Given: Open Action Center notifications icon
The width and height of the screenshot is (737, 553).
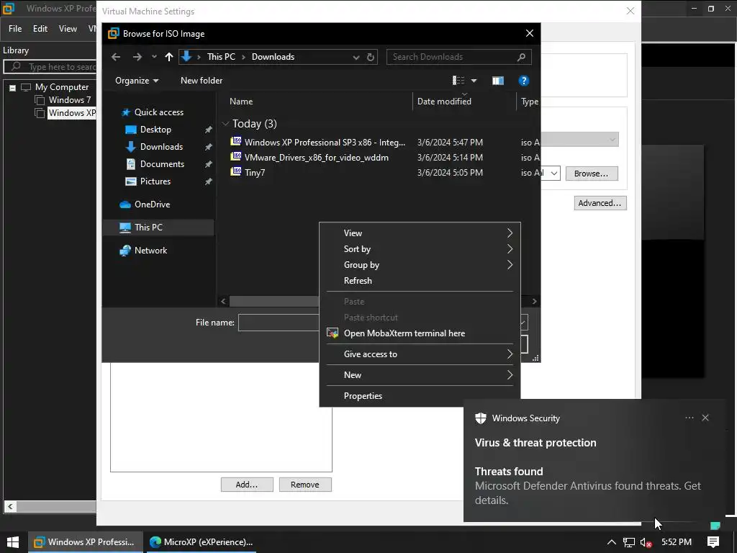Looking at the screenshot, I should [x=713, y=542].
